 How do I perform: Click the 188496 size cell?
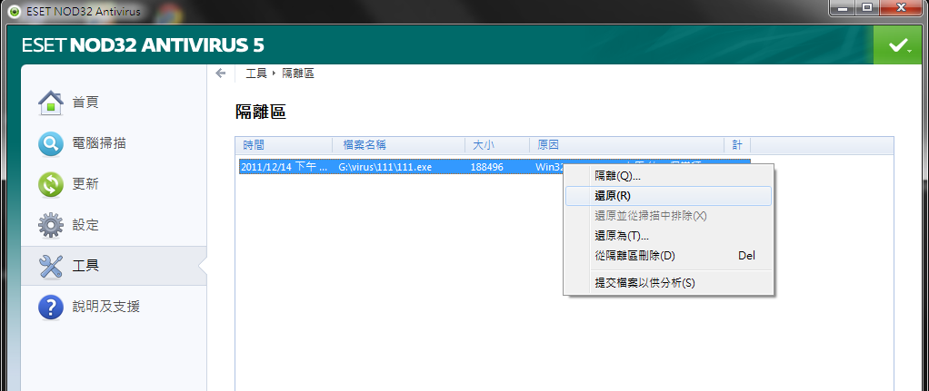coord(487,168)
